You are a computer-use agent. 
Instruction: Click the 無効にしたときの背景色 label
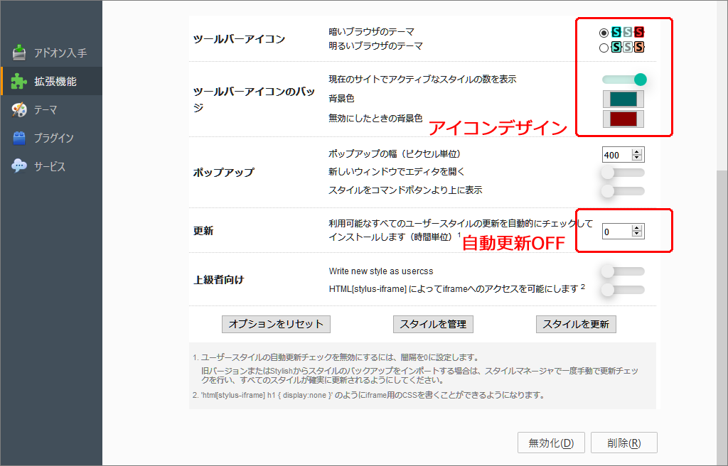coord(375,118)
